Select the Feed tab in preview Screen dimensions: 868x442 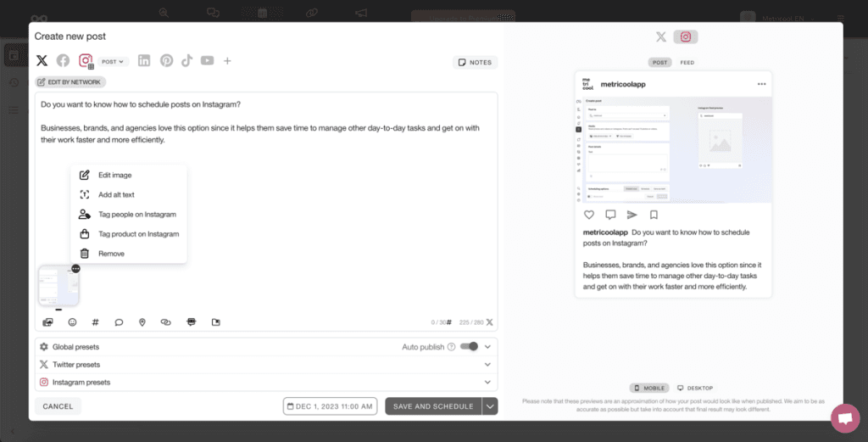click(x=687, y=63)
